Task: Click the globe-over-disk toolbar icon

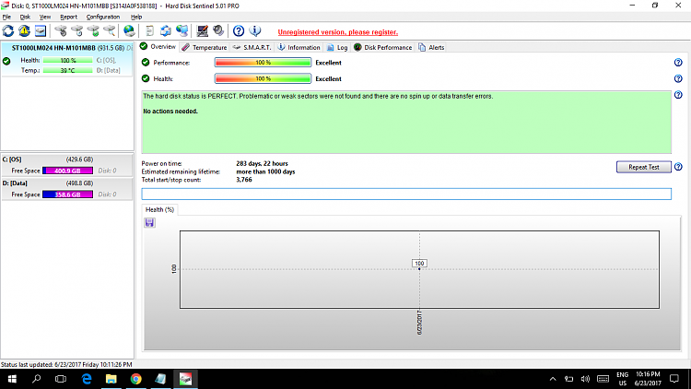Action: pos(129,30)
